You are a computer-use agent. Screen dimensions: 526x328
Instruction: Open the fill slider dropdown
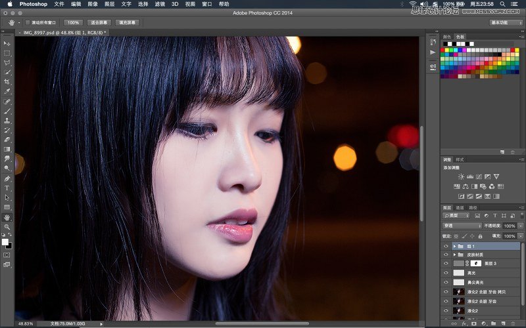tap(521, 236)
